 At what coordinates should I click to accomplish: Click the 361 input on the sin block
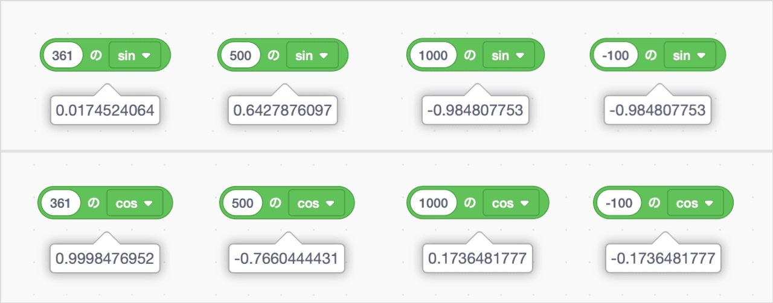point(62,55)
